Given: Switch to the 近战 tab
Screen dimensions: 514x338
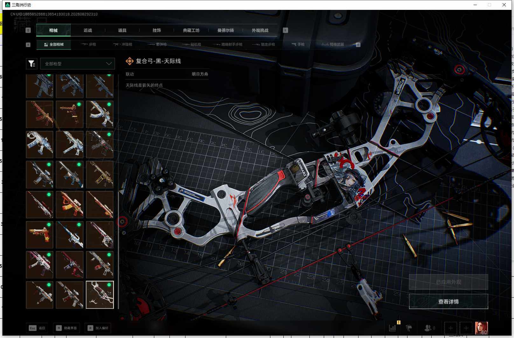Looking at the screenshot, I should 88,30.
